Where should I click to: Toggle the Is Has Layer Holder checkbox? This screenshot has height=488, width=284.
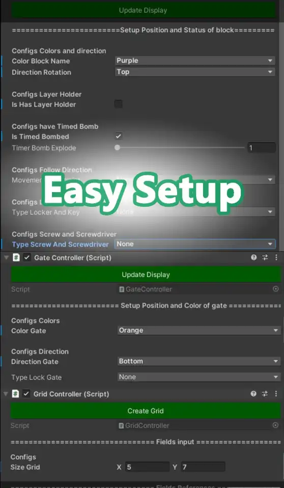(x=119, y=104)
